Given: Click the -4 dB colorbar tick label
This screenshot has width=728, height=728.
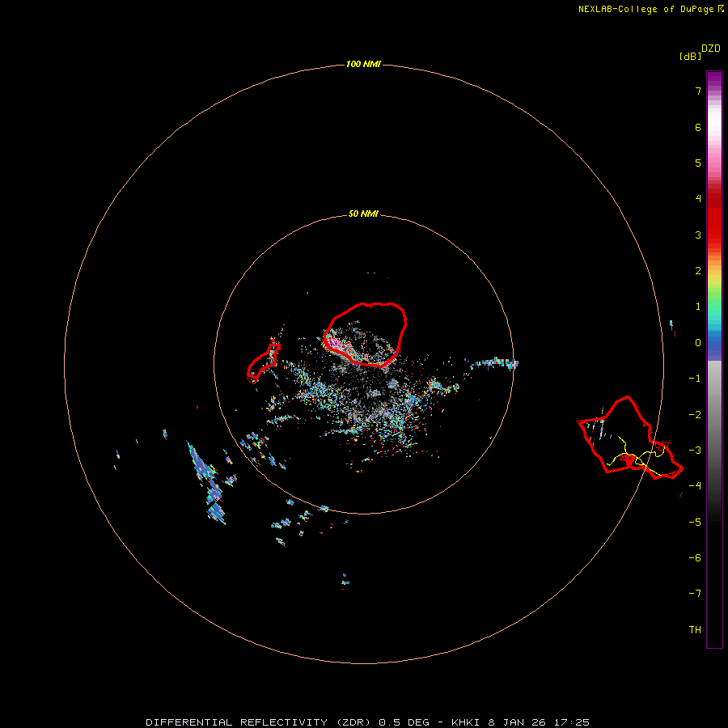Looking at the screenshot, I should click(695, 486).
